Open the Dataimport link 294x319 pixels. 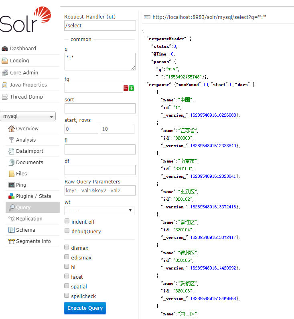click(30, 151)
